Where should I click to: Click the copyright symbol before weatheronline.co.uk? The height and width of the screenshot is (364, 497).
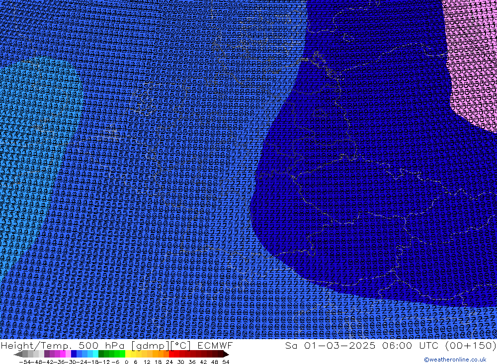426,360
